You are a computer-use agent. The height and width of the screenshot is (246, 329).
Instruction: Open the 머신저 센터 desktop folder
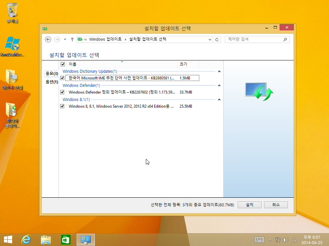12,79
